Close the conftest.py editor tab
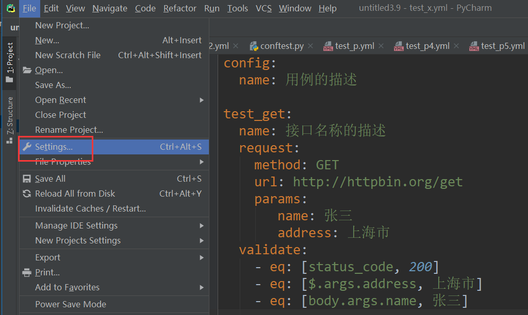Viewport: 528px width, 315px height. pyautogui.click(x=310, y=46)
